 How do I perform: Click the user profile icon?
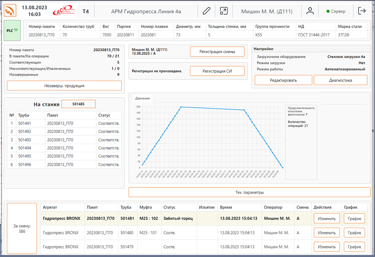click(x=310, y=11)
